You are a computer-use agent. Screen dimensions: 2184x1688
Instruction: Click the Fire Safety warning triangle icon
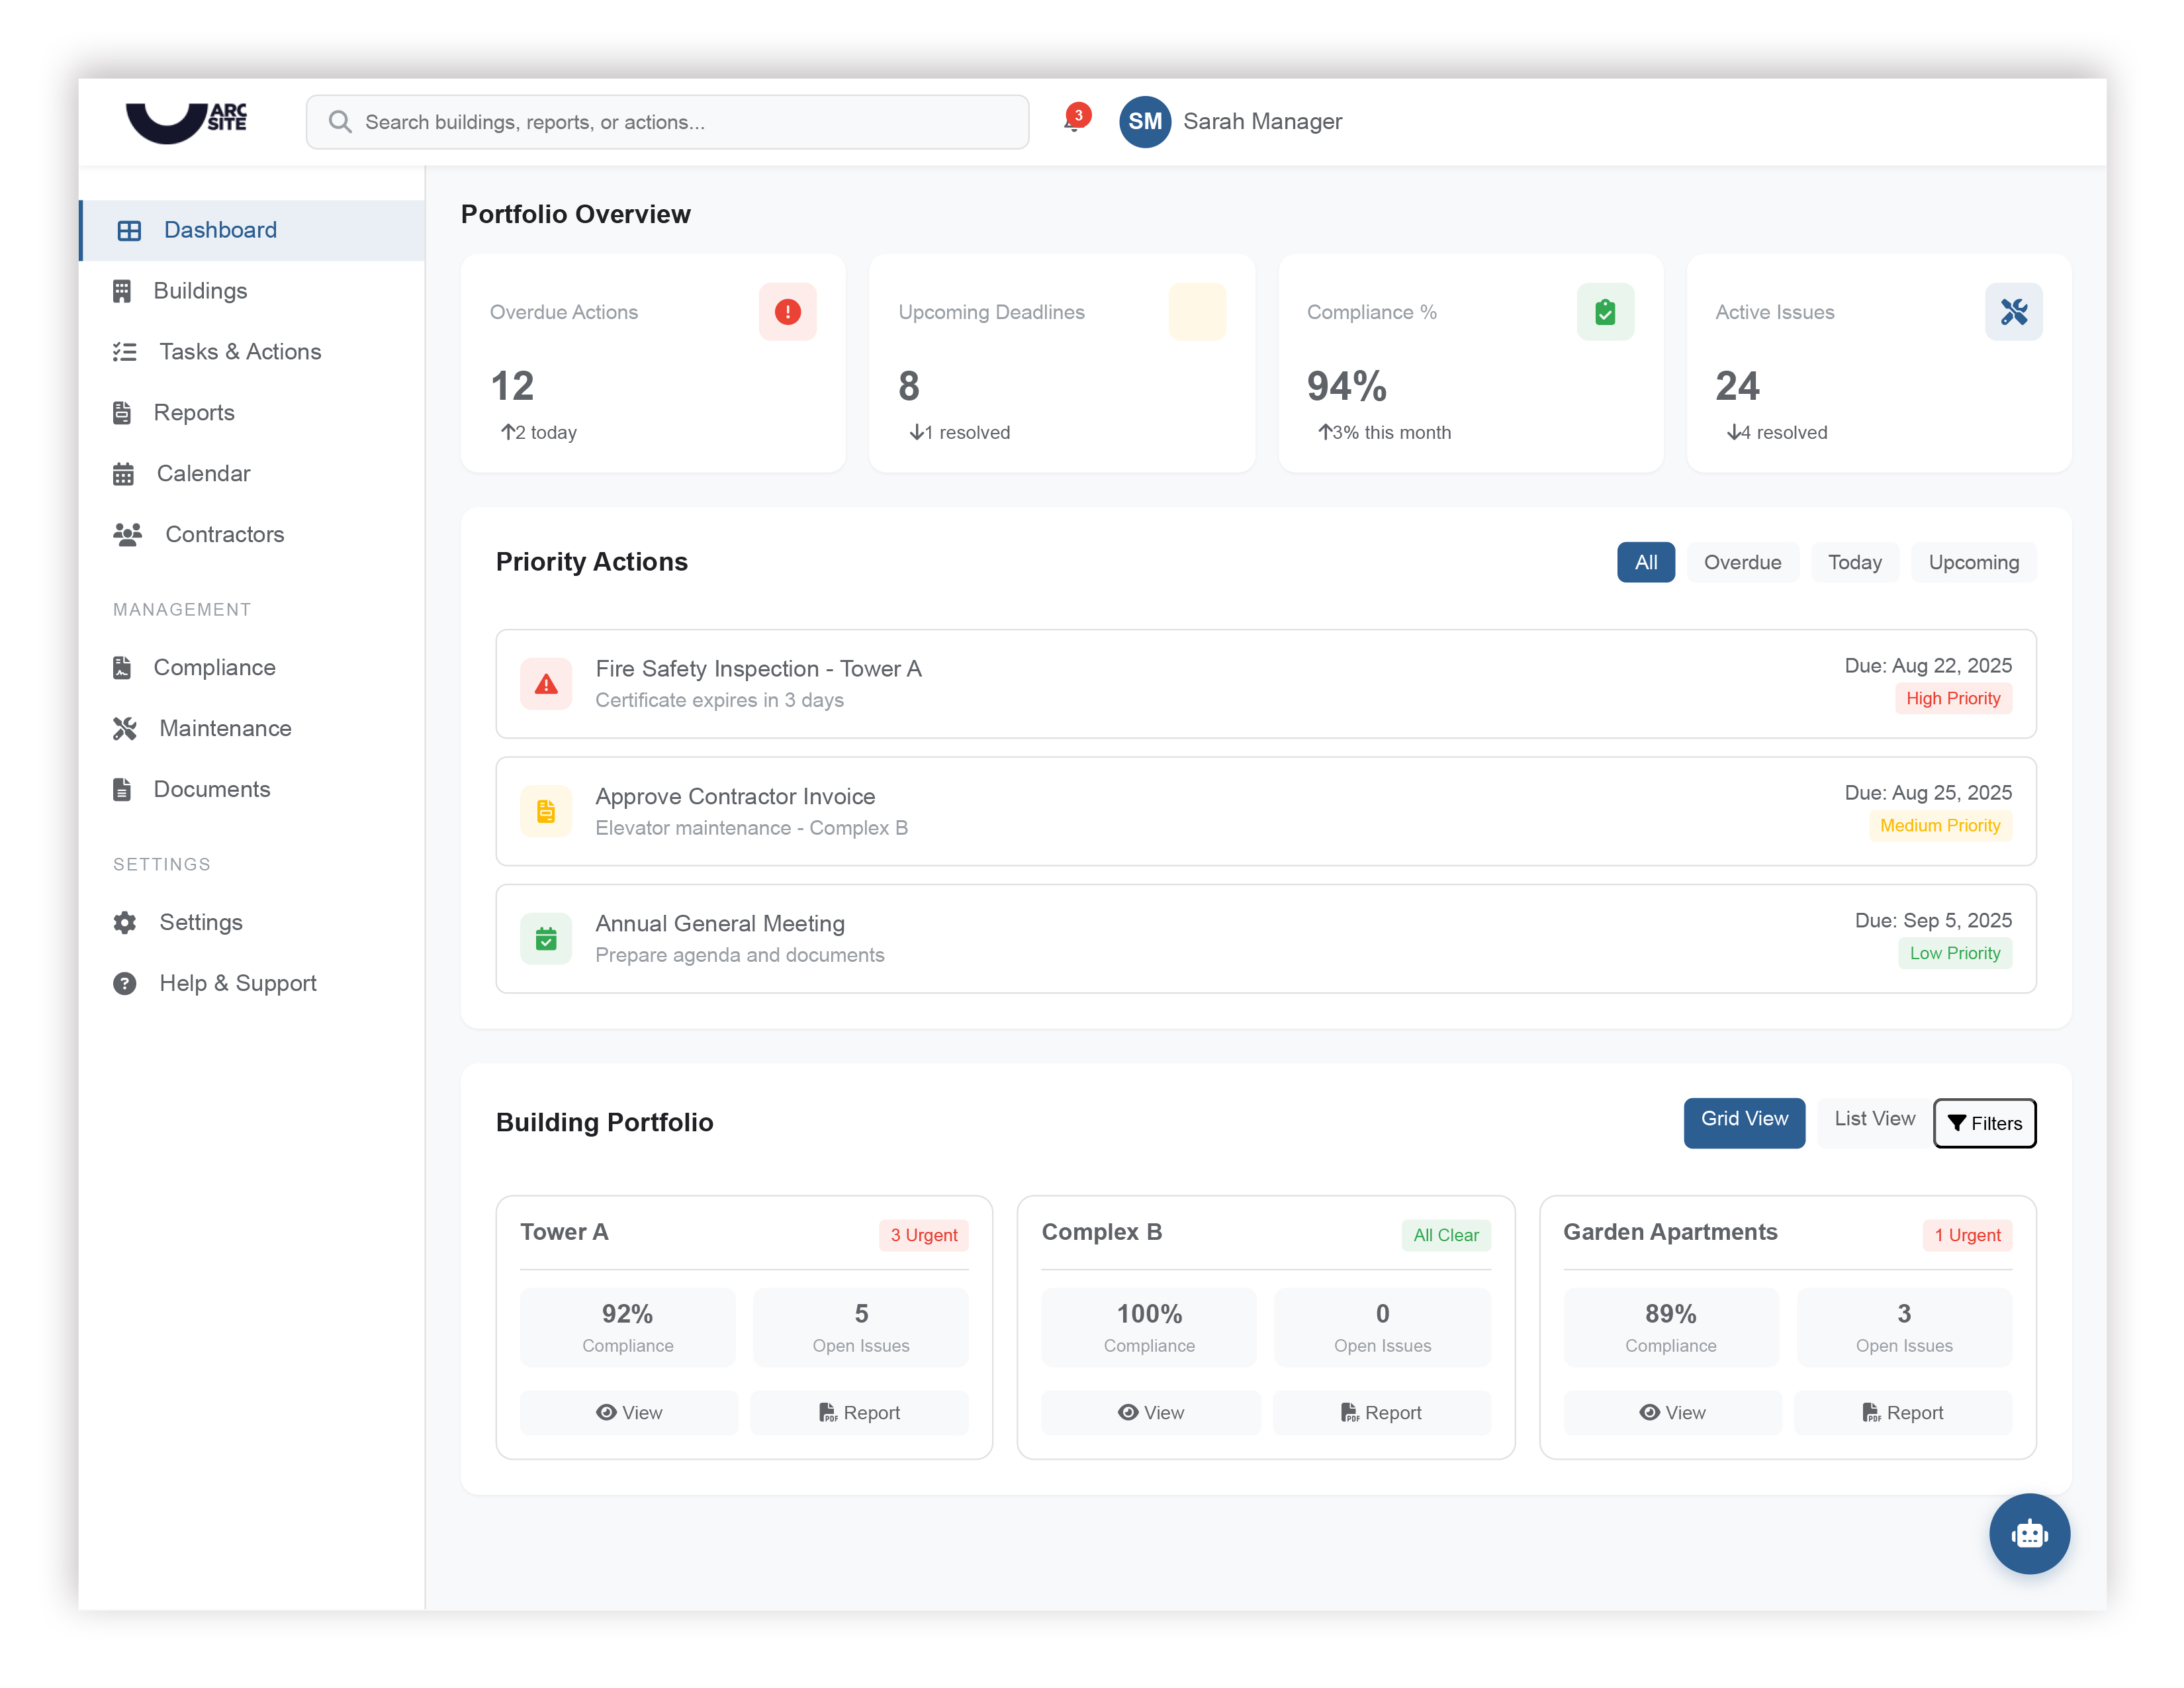546,684
